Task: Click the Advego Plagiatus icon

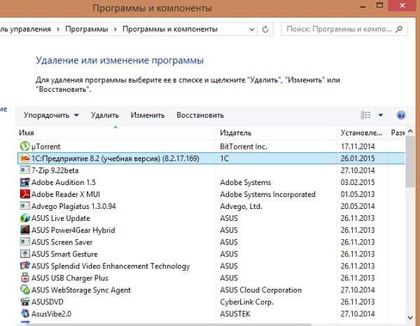Action: pos(25,206)
